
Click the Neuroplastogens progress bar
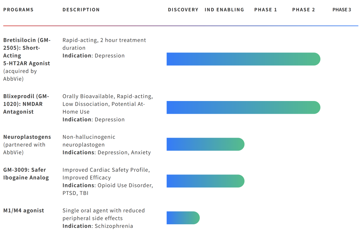click(x=205, y=144)
